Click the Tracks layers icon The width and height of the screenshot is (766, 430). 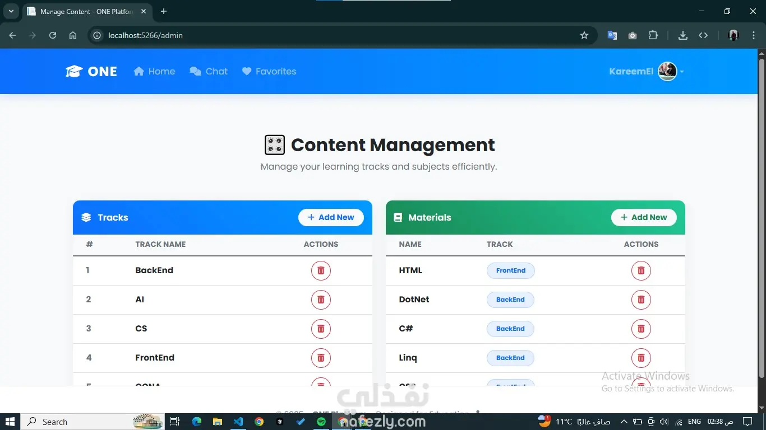(x=86, y=217)
